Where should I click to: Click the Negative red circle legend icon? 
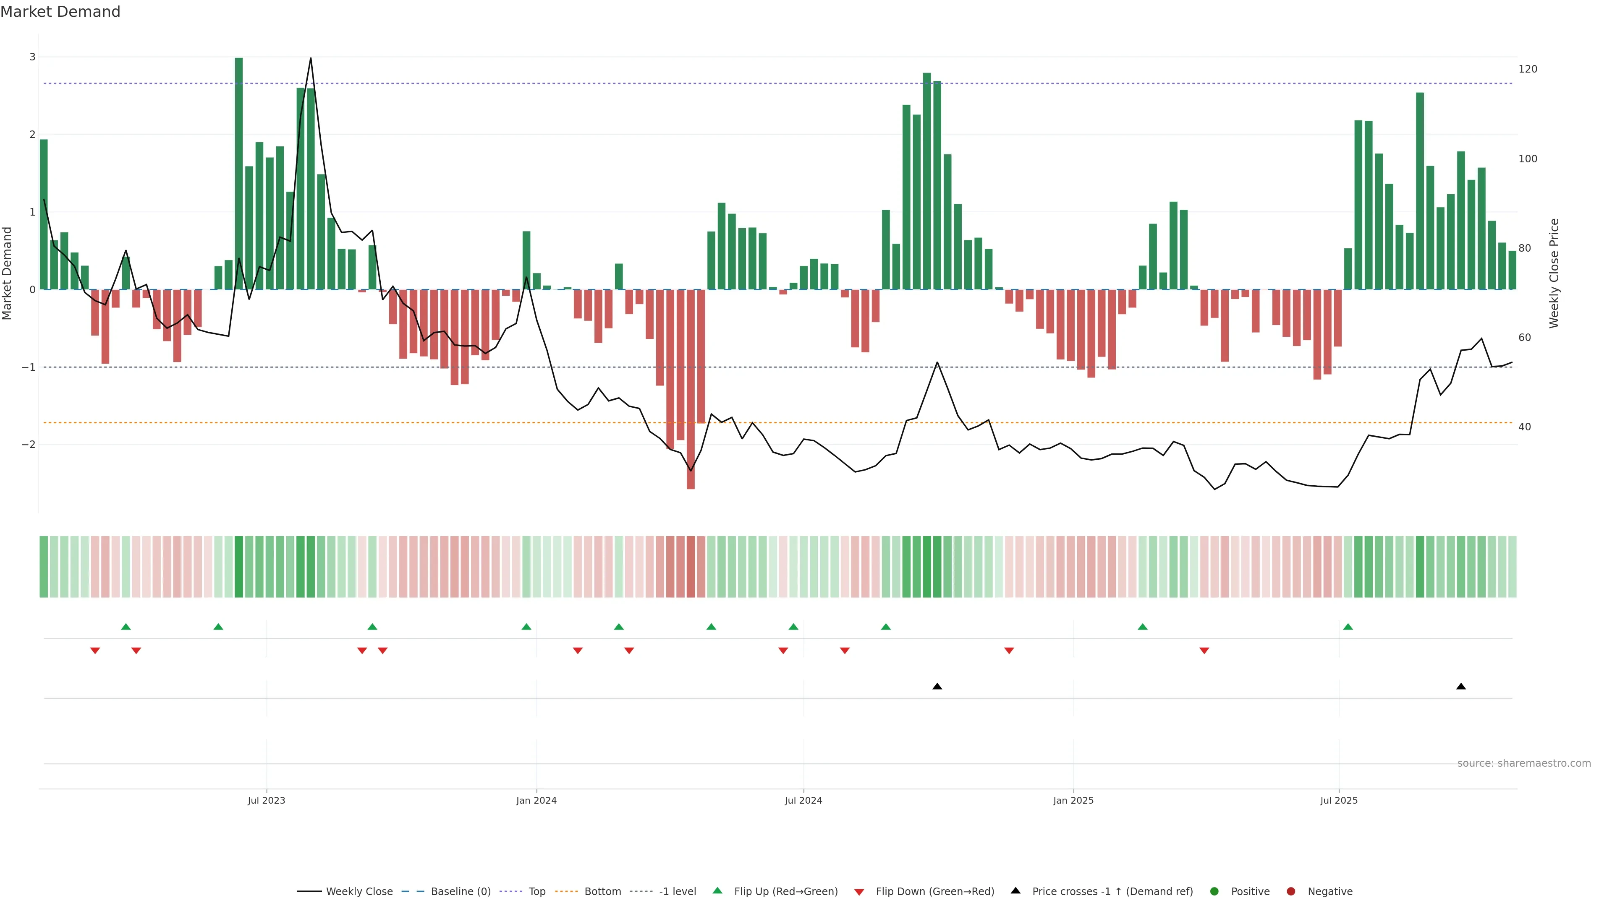(x=1291, y=892)
